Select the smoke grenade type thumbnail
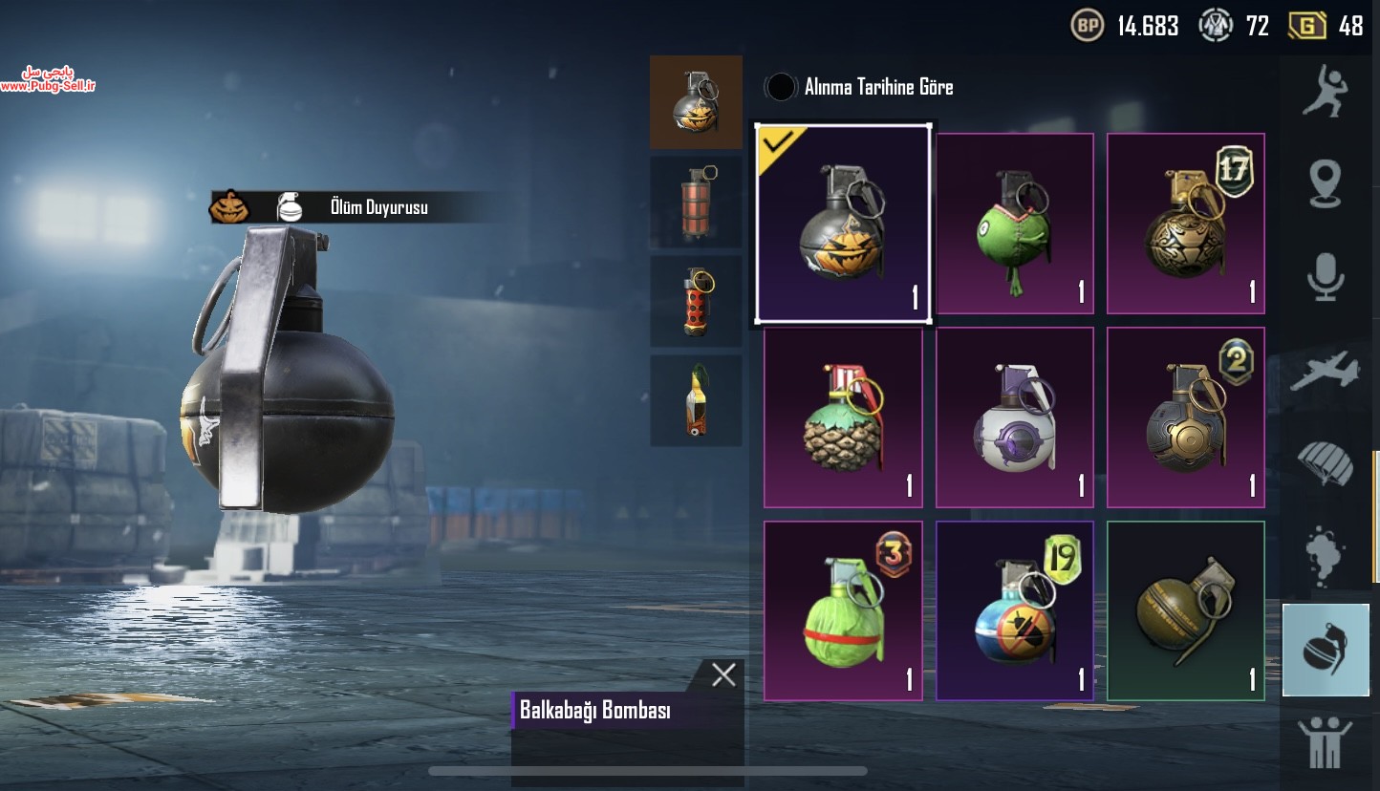Viewport: 1380px width, 791px height. click(696, 301)
